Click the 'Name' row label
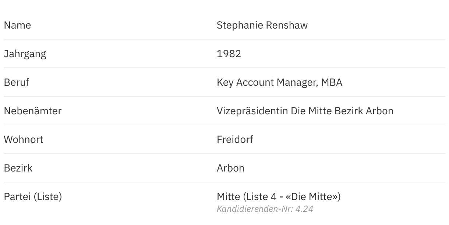Image resolution: width=449 pixels, height=225 pixels. 17,25
